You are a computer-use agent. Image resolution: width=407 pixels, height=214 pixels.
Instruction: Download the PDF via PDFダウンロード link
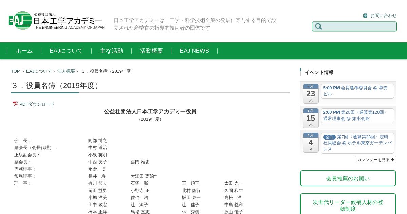(x=37, y=104)
